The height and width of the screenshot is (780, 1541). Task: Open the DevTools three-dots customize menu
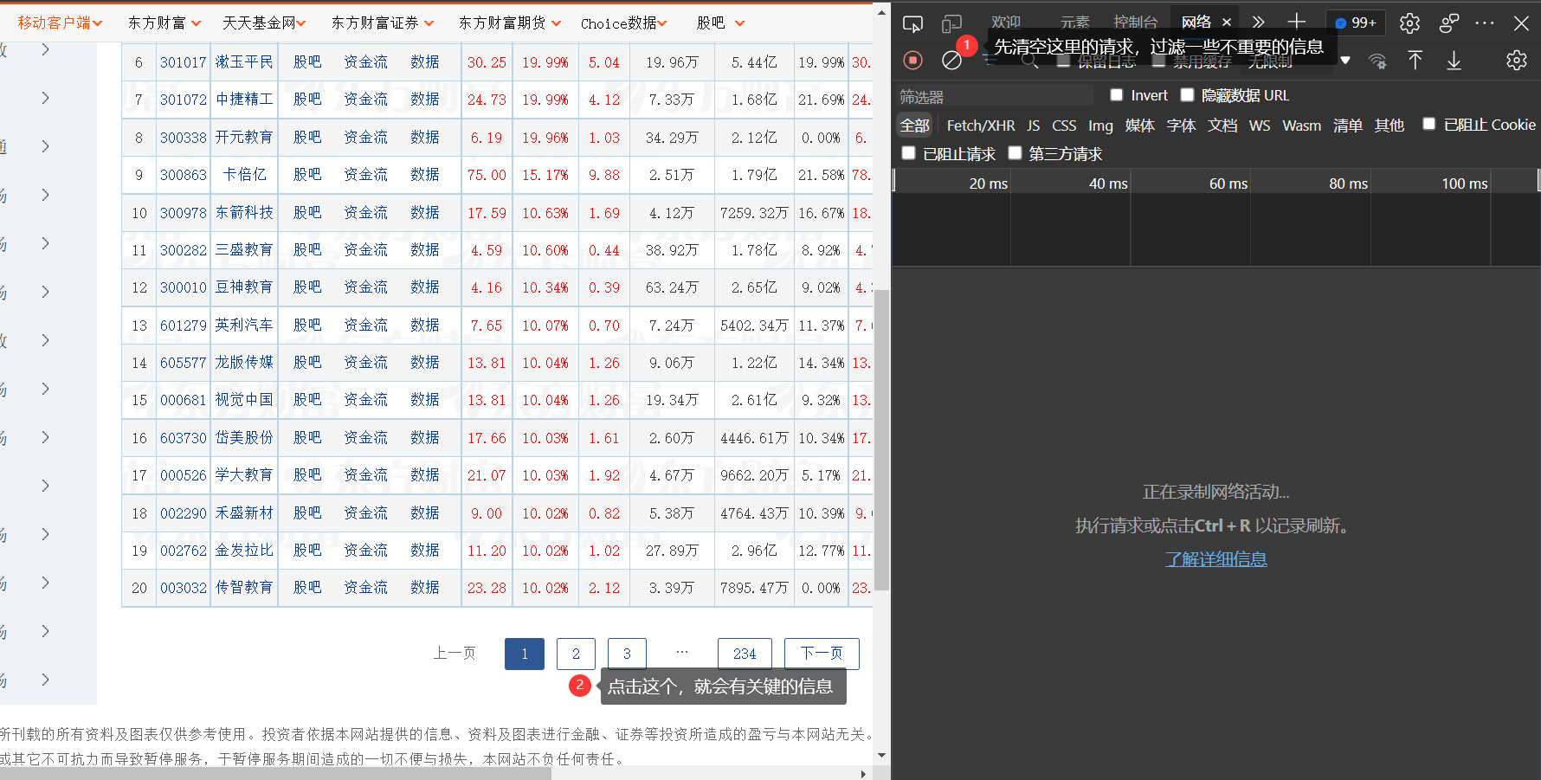(1485, 23)
